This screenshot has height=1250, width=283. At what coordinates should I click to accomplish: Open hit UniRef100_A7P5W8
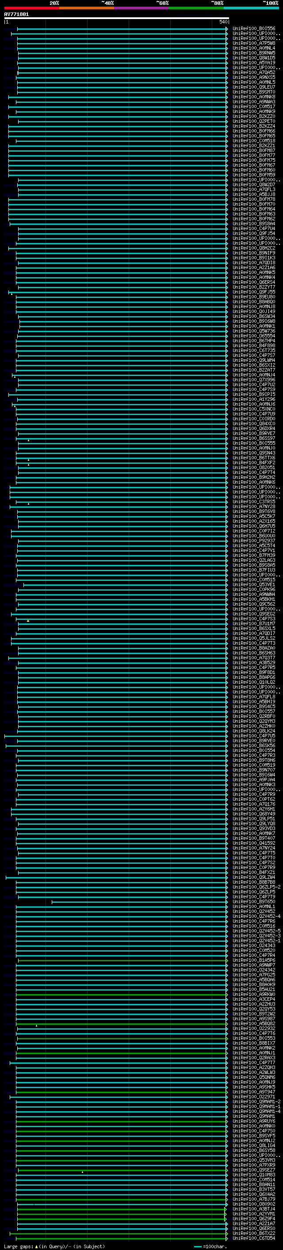[253, 43]
